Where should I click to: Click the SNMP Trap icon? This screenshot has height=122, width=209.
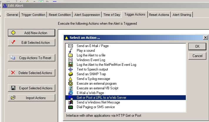(71, 74)
